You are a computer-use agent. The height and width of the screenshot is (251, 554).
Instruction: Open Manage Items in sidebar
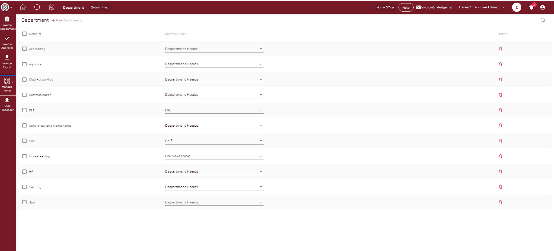pyautogui.click(x=8, y=85)
